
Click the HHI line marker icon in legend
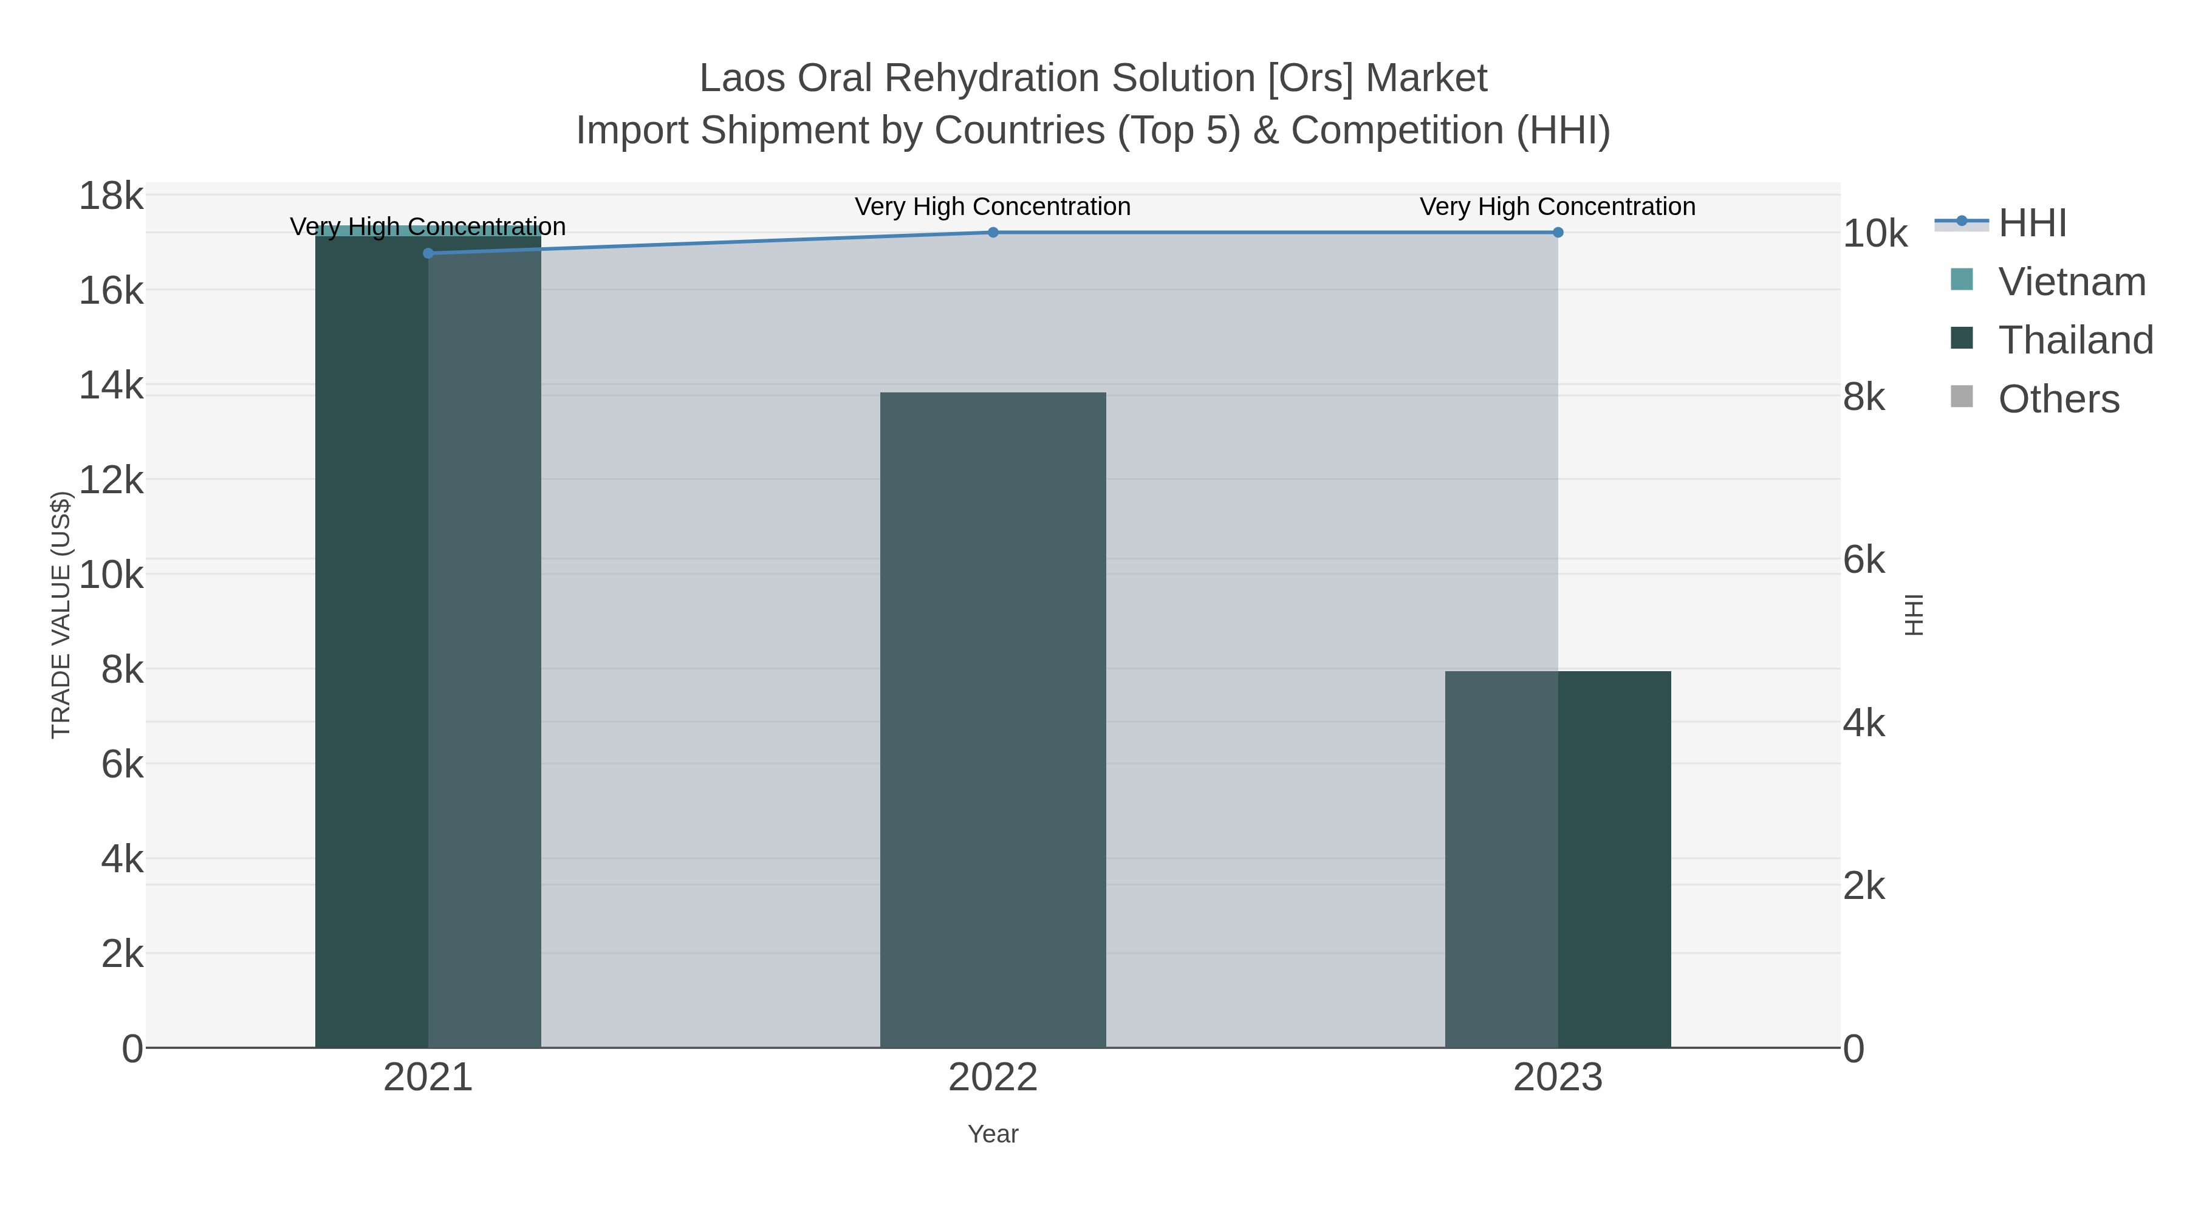pos(1961,222)
